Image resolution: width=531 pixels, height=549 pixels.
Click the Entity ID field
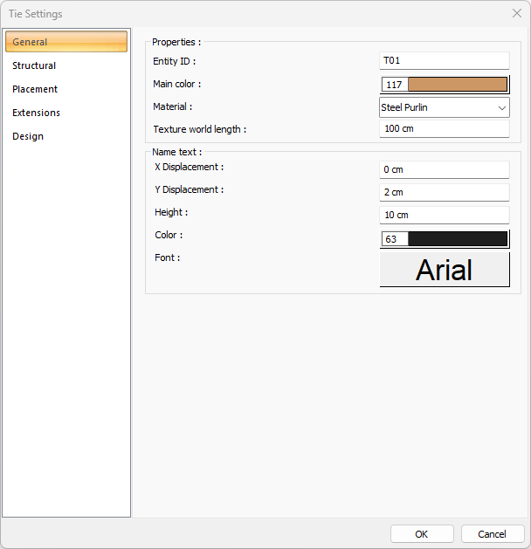pos(444,61)
